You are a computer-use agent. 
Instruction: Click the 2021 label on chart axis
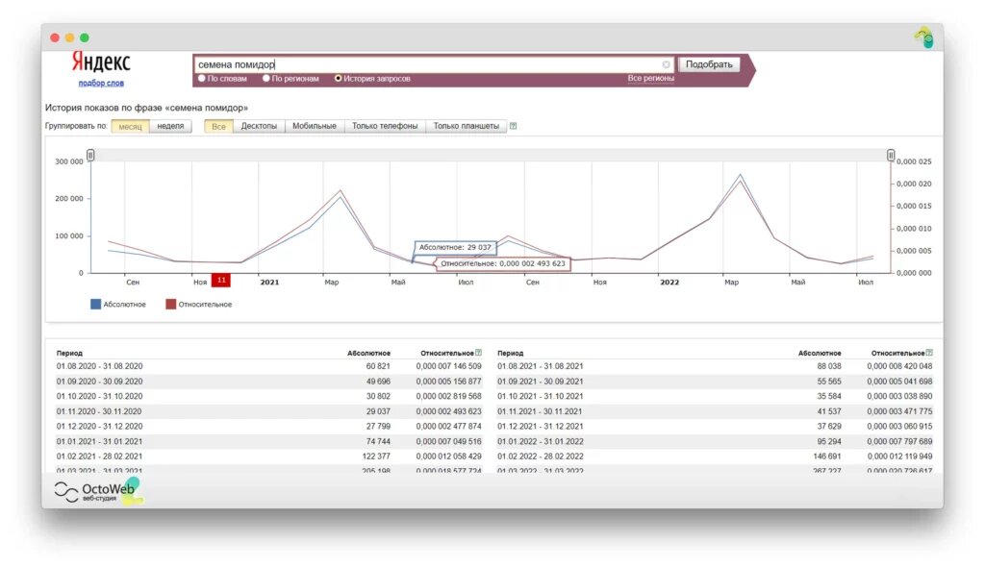269,283
